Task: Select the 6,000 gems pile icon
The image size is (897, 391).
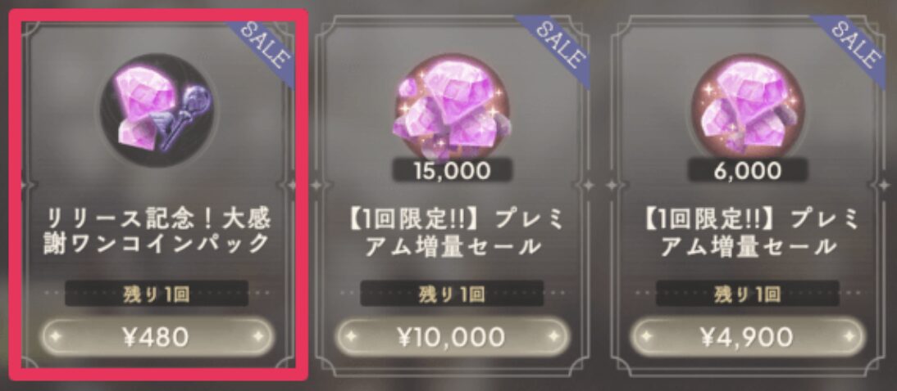Action: (x=748, y=109)
